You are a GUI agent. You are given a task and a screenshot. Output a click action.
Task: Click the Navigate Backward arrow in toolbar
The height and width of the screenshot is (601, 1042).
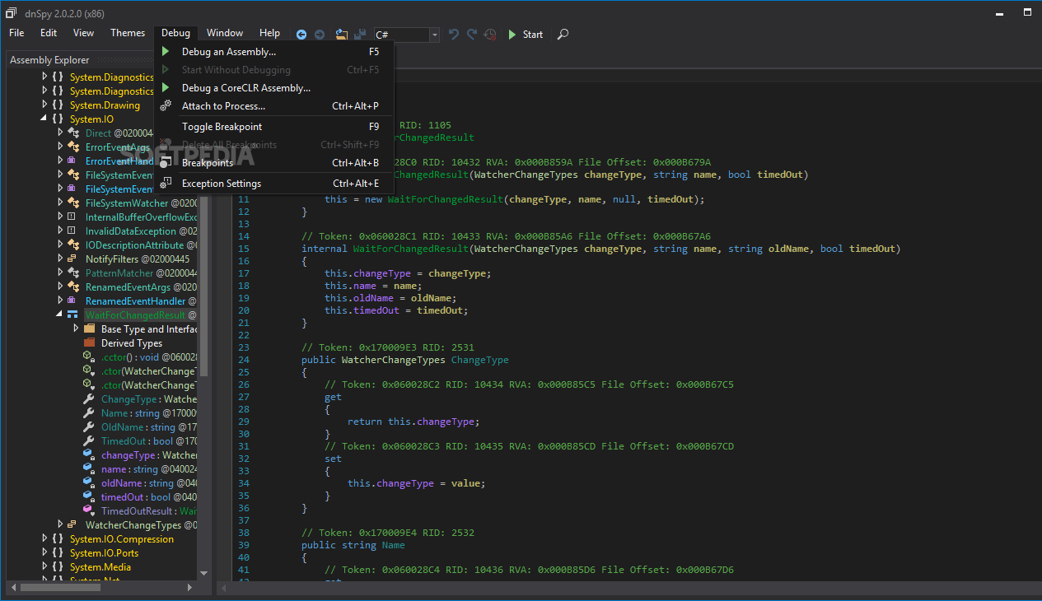point(301,35)
